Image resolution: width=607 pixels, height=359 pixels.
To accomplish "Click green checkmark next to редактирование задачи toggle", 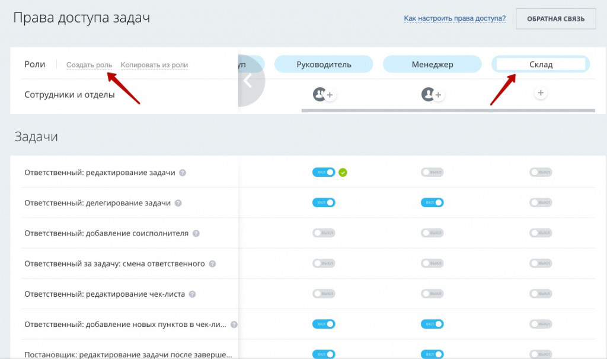I will (343, 173).
